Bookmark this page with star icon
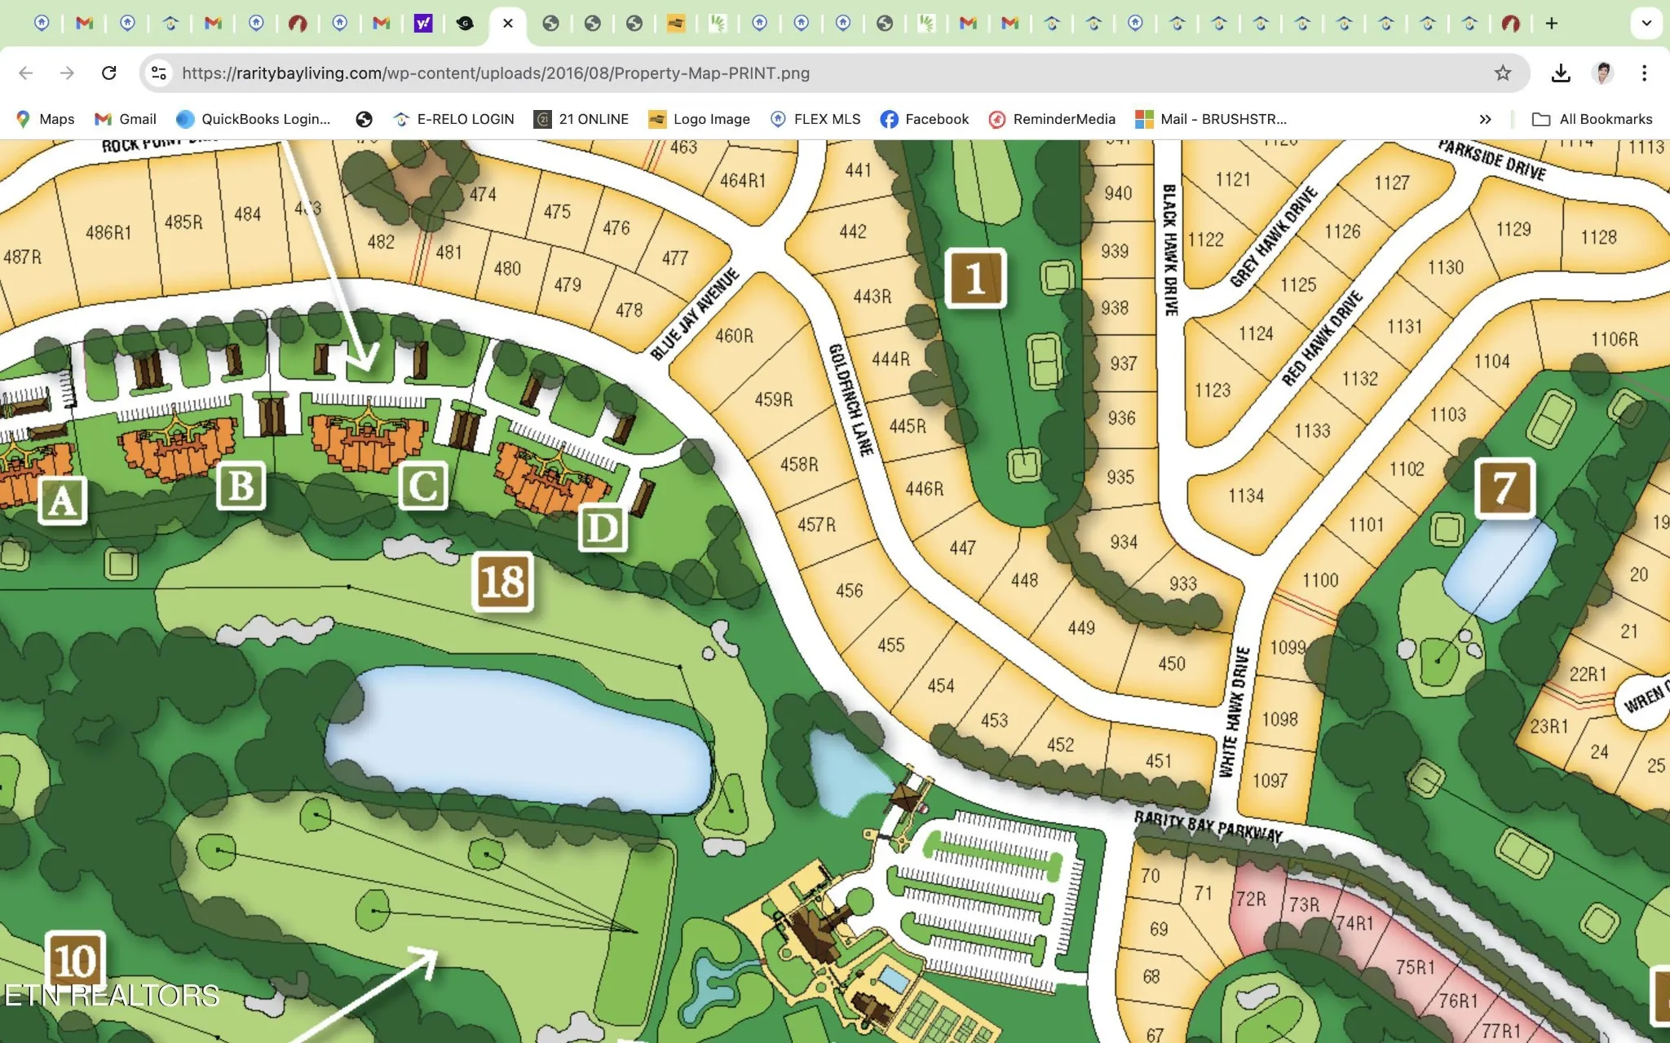The height and width of the screenshot is (1043, 1670). [x=1502, y=73]
